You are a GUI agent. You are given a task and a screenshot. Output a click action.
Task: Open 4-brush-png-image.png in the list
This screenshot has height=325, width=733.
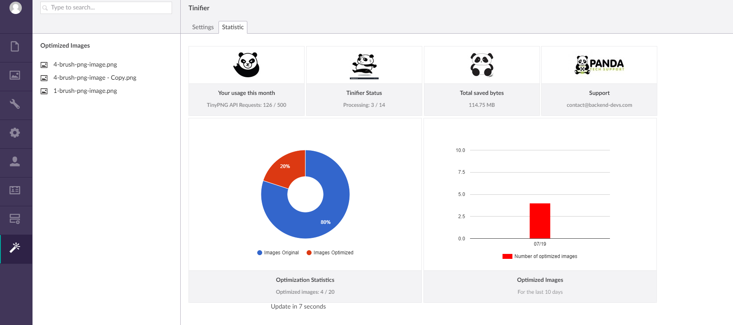tap(85, 65)
